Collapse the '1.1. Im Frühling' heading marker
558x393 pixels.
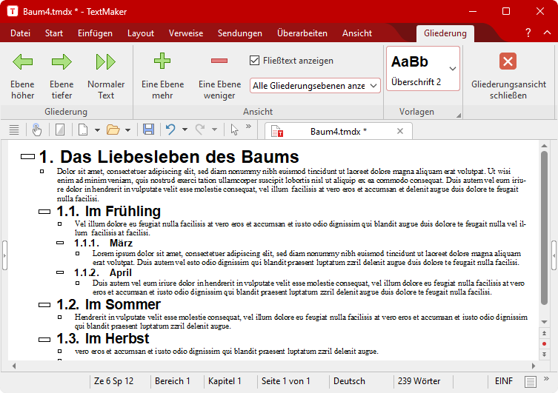(44, 212)
